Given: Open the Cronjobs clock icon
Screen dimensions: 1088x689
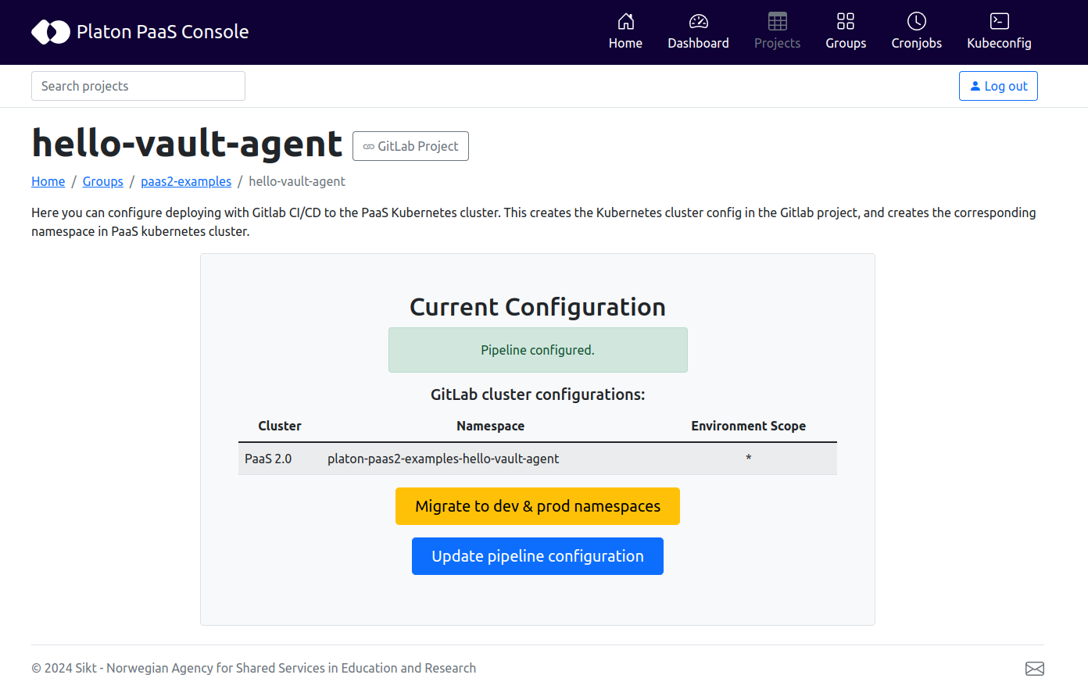Looking at the screenshot, I should tap(917, 21).
